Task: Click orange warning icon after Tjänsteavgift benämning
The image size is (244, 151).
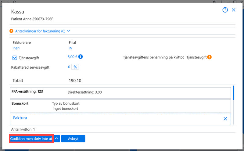Action: 210,57
